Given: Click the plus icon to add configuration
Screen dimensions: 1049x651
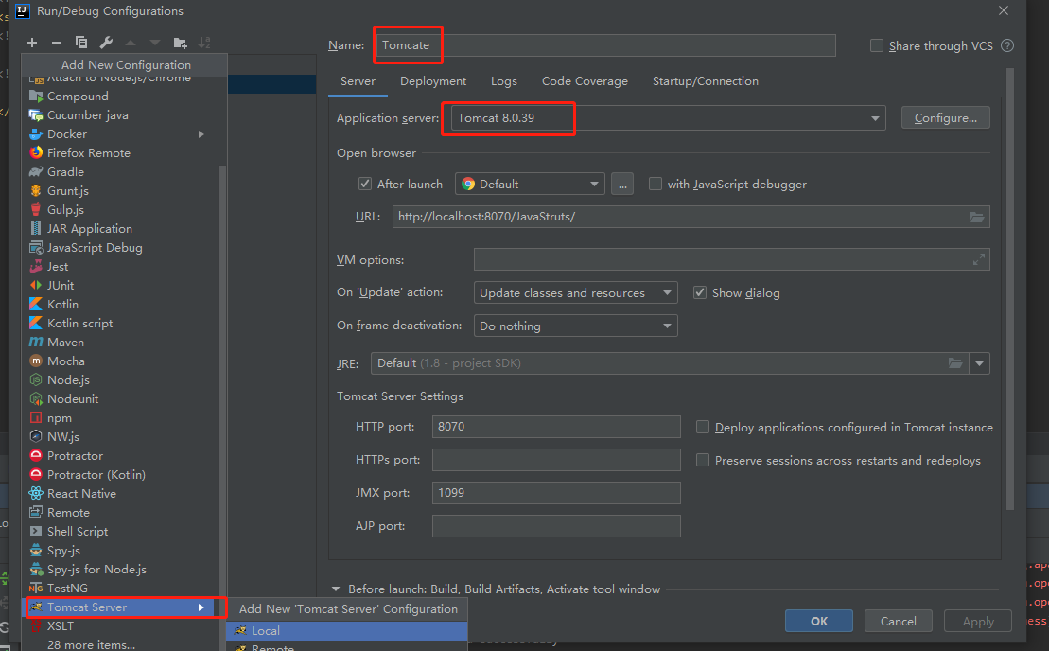Looking at the screenshot, I should click(x=32, y=43).
